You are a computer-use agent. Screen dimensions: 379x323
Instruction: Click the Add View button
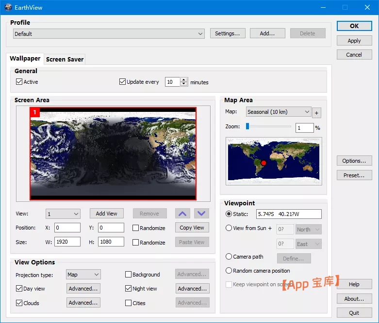[107, 214]
